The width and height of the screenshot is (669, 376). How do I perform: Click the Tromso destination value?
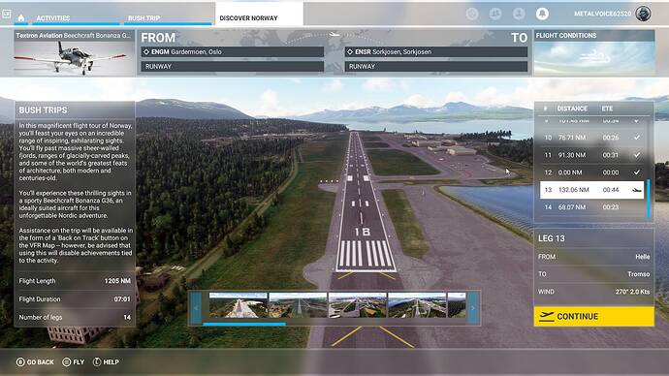pos(638,274)
